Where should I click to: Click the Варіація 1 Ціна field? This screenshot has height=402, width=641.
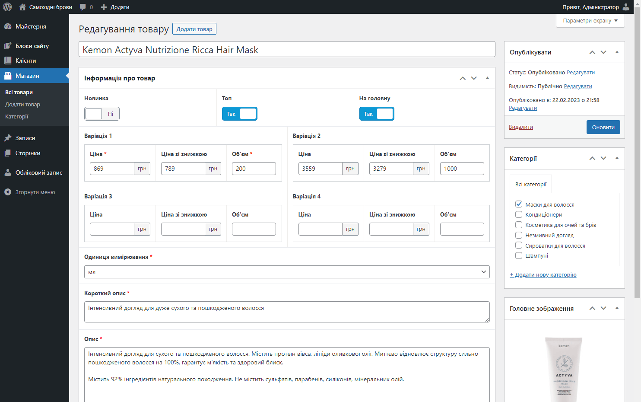pyautogui.click(x=112, y=169)
